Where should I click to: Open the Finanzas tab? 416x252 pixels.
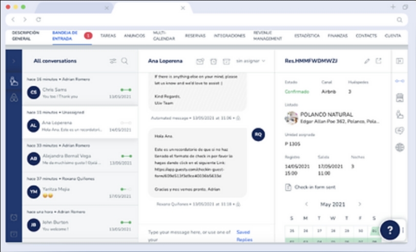[338, 36]
